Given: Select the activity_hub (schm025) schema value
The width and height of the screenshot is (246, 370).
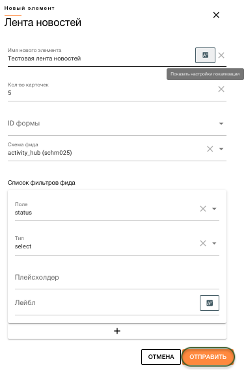Looking at the screenshot, I should 40,153.
